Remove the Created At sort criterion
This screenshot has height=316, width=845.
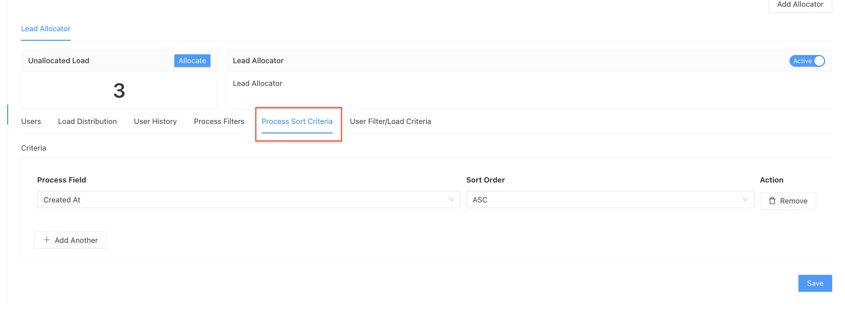click(788, 201)
